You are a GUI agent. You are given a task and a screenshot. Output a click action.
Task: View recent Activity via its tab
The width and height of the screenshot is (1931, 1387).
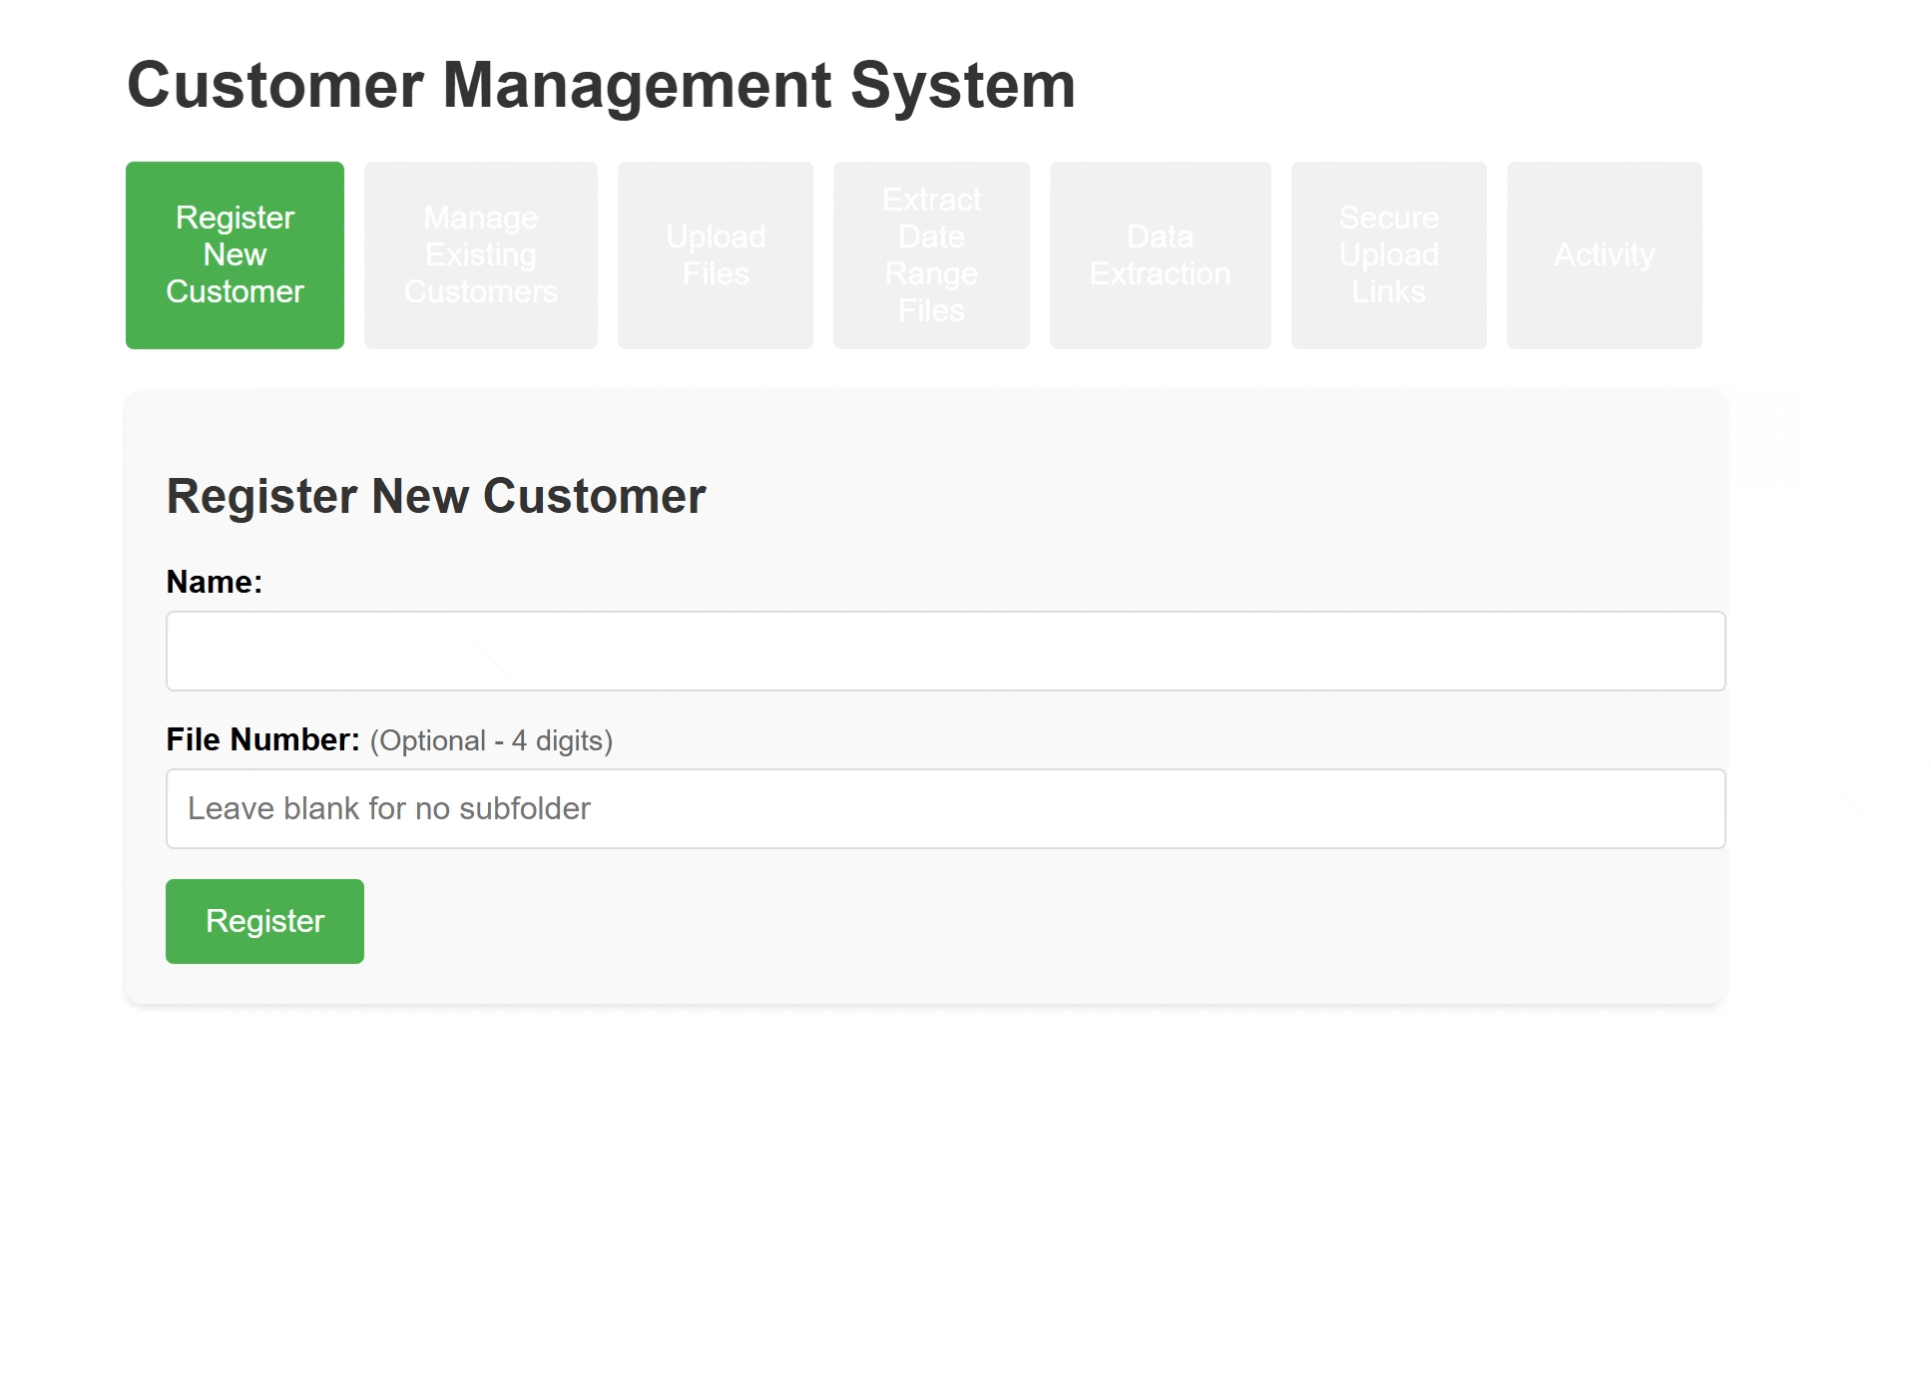(1604, 254)
